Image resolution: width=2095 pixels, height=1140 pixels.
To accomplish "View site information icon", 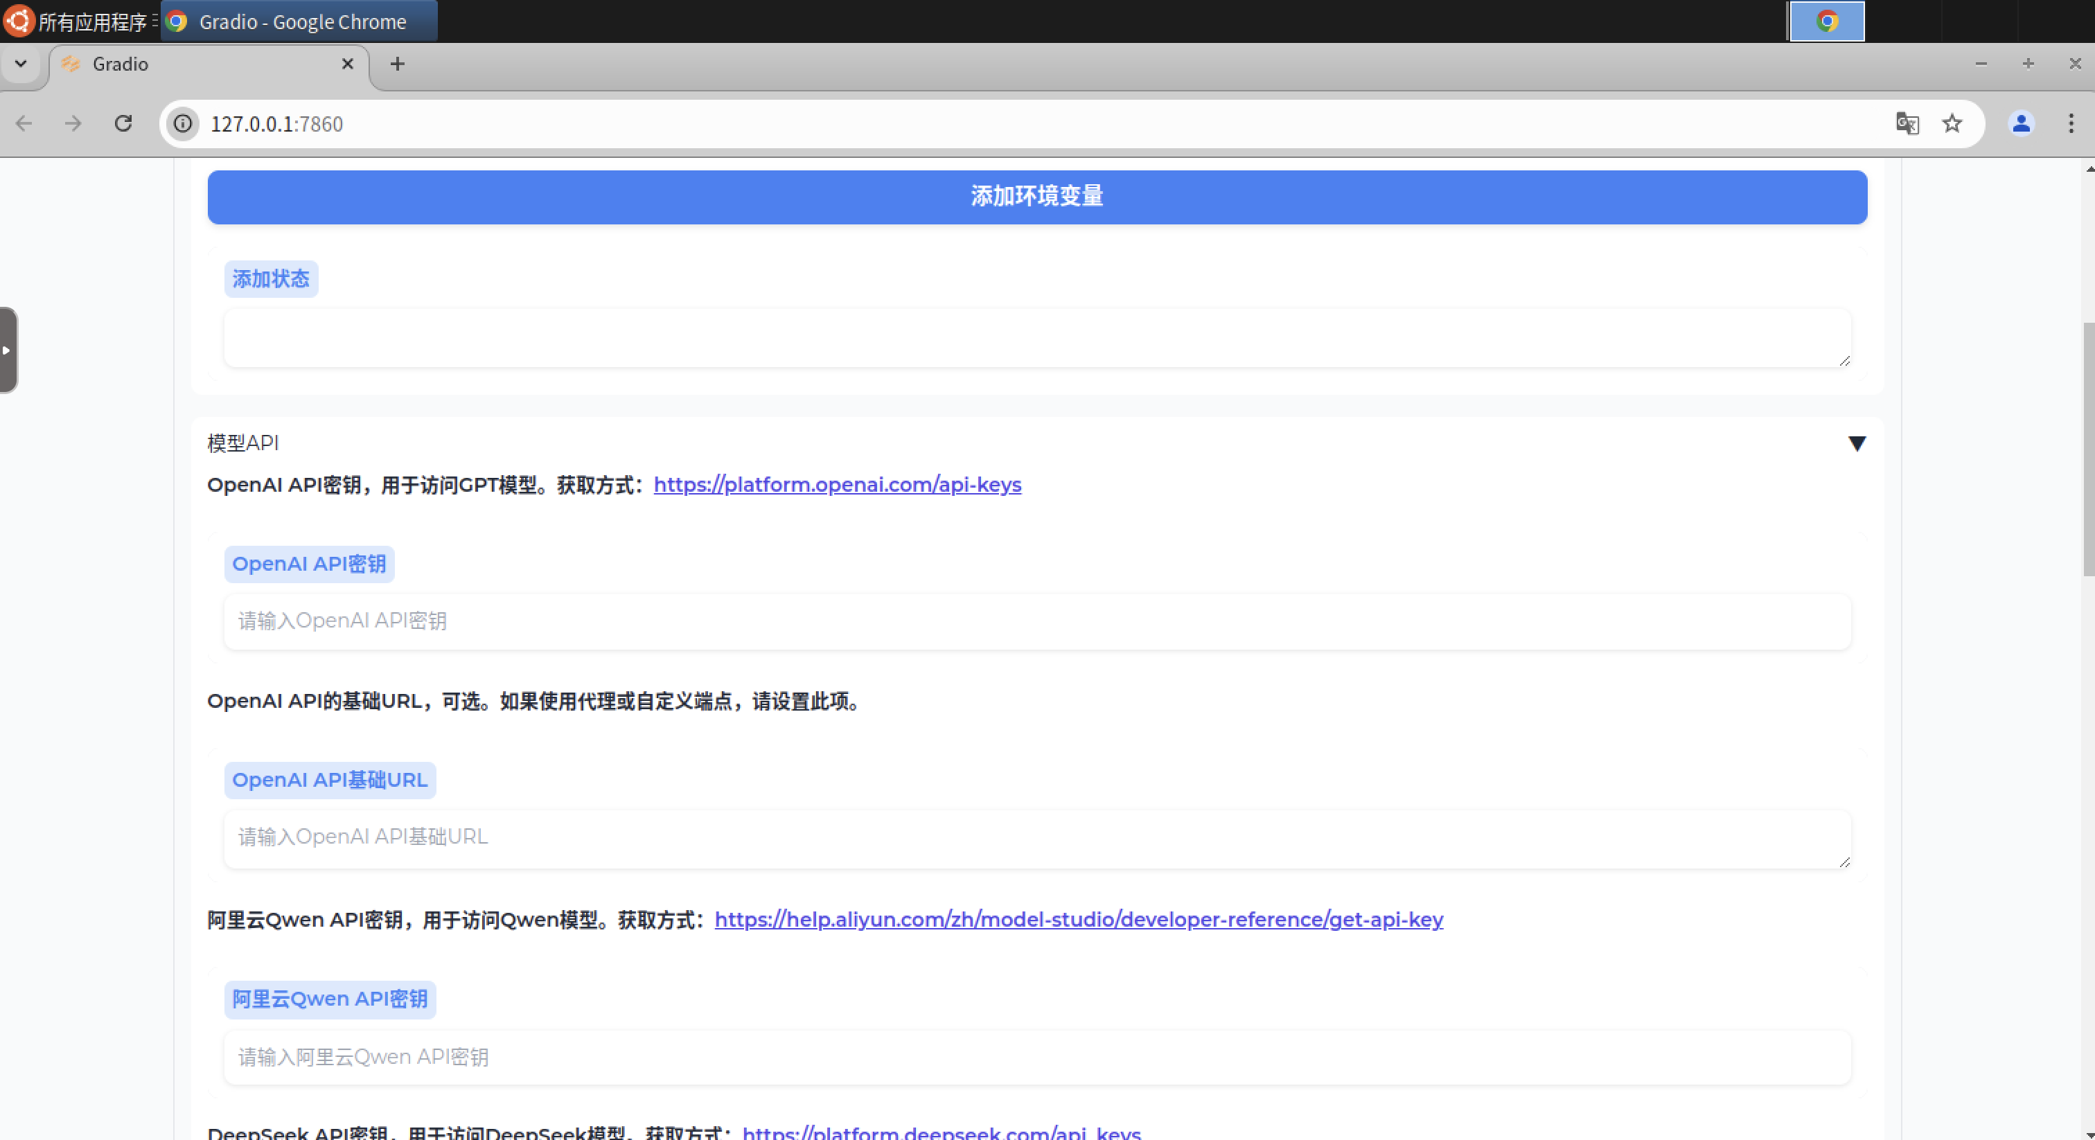I will [184, 123].
